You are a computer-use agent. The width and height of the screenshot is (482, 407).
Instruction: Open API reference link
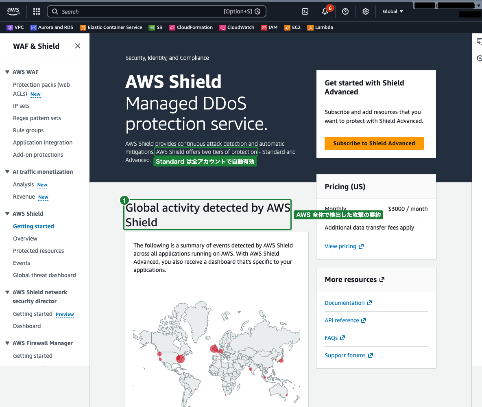click(345, 320)
